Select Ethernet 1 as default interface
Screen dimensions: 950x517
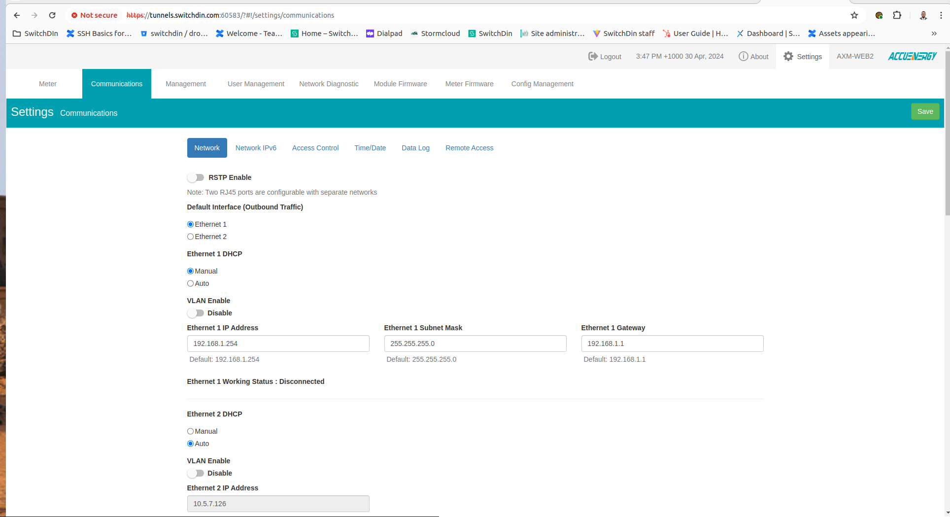click(190, 224)
